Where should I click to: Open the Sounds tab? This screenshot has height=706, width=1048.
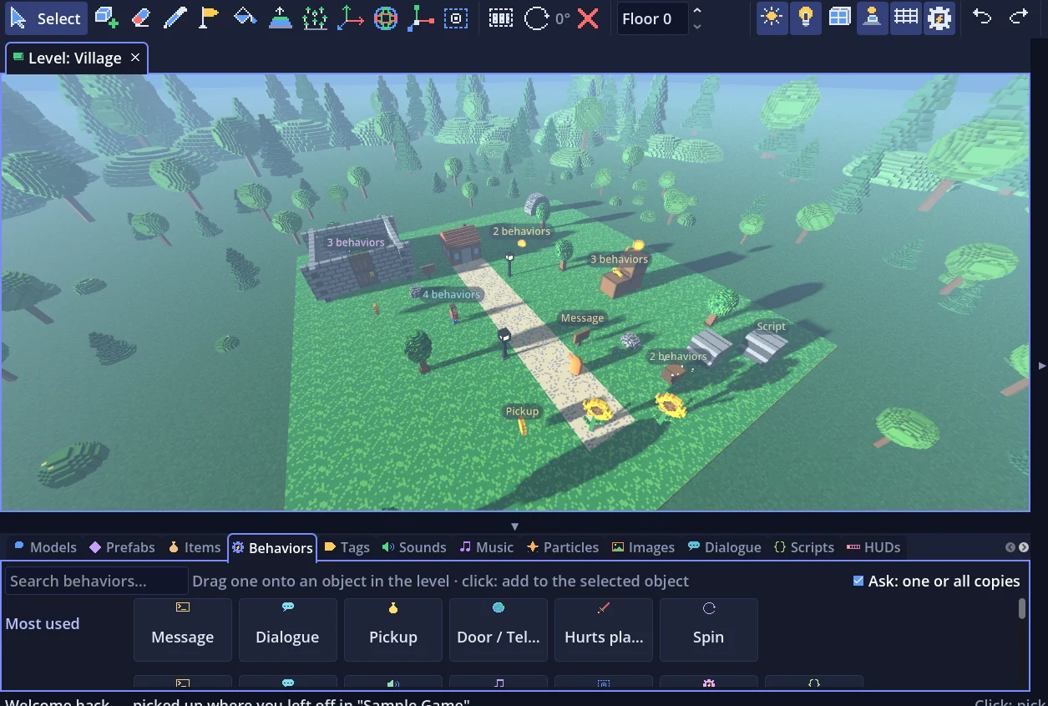click(x=414, y=547)
